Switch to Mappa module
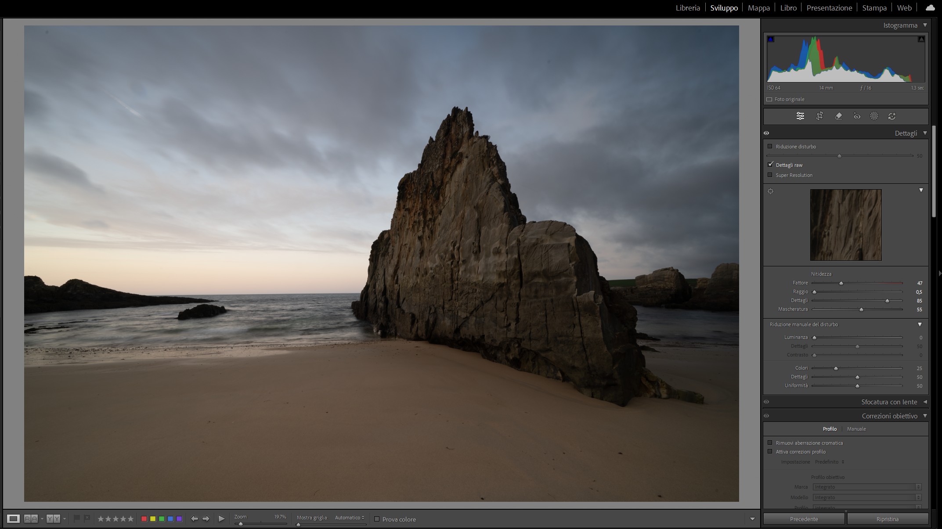This screenshot has height=529, width=942. click(x=759, y=8)
